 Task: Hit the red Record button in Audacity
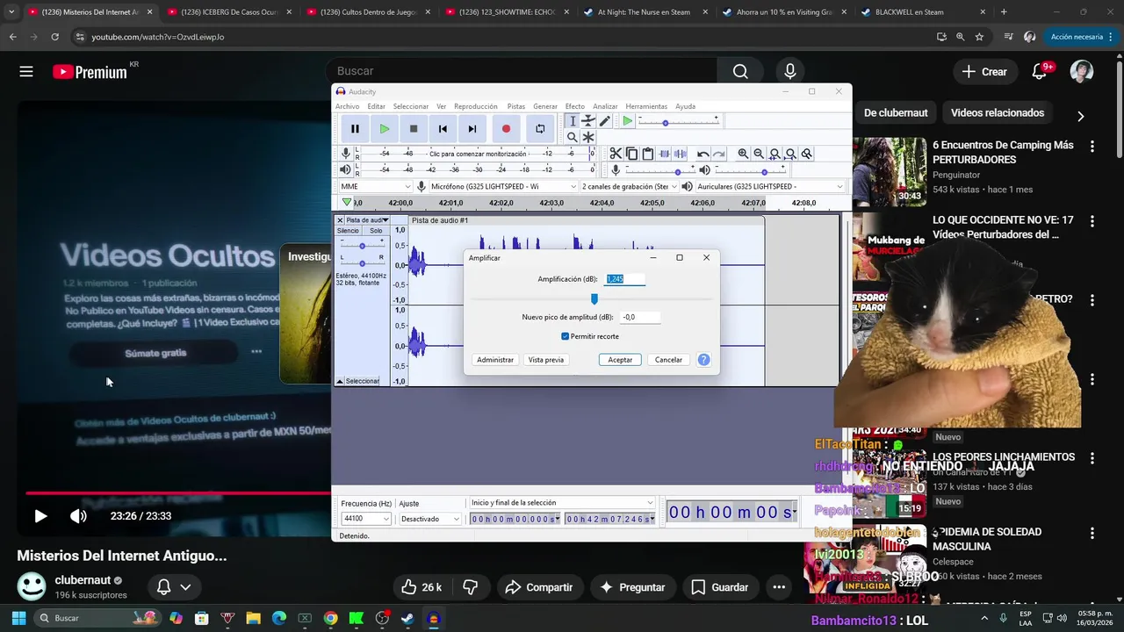coord(506,128)
